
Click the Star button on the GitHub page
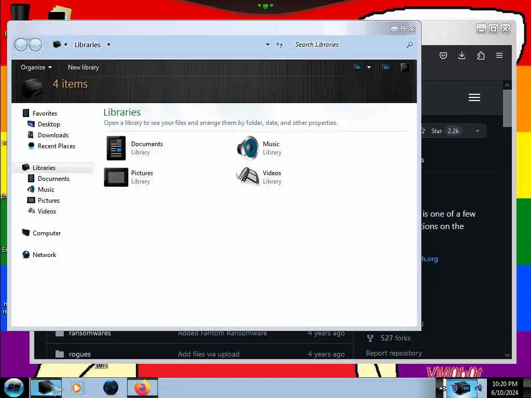(x=444, y=131)
